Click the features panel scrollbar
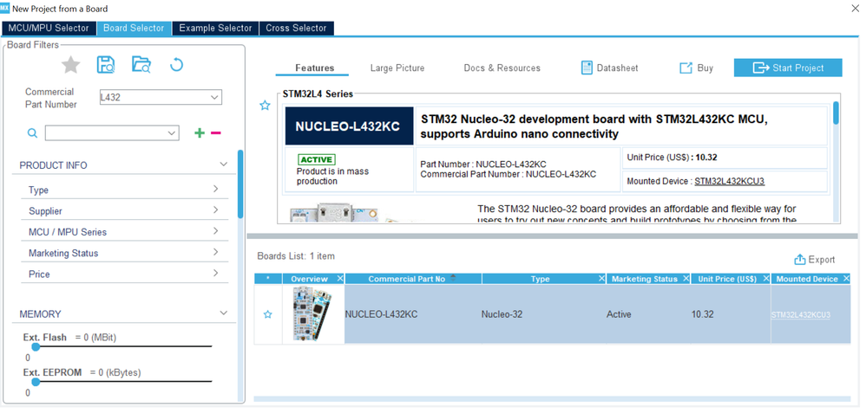Viewport: 866px width, 413px height. point(836,113)
